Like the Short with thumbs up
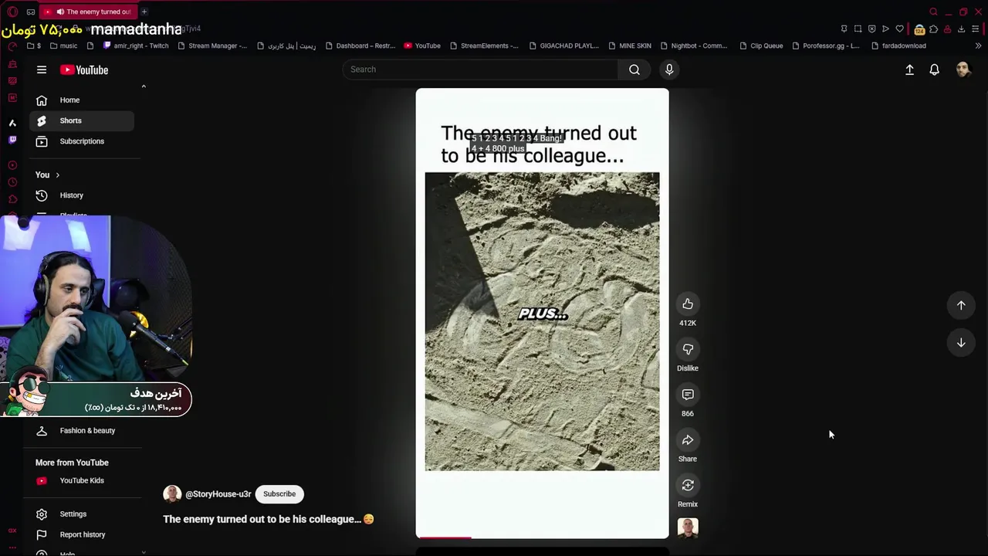This screenshot has width=988, height=556. click(x=688, y=304)
